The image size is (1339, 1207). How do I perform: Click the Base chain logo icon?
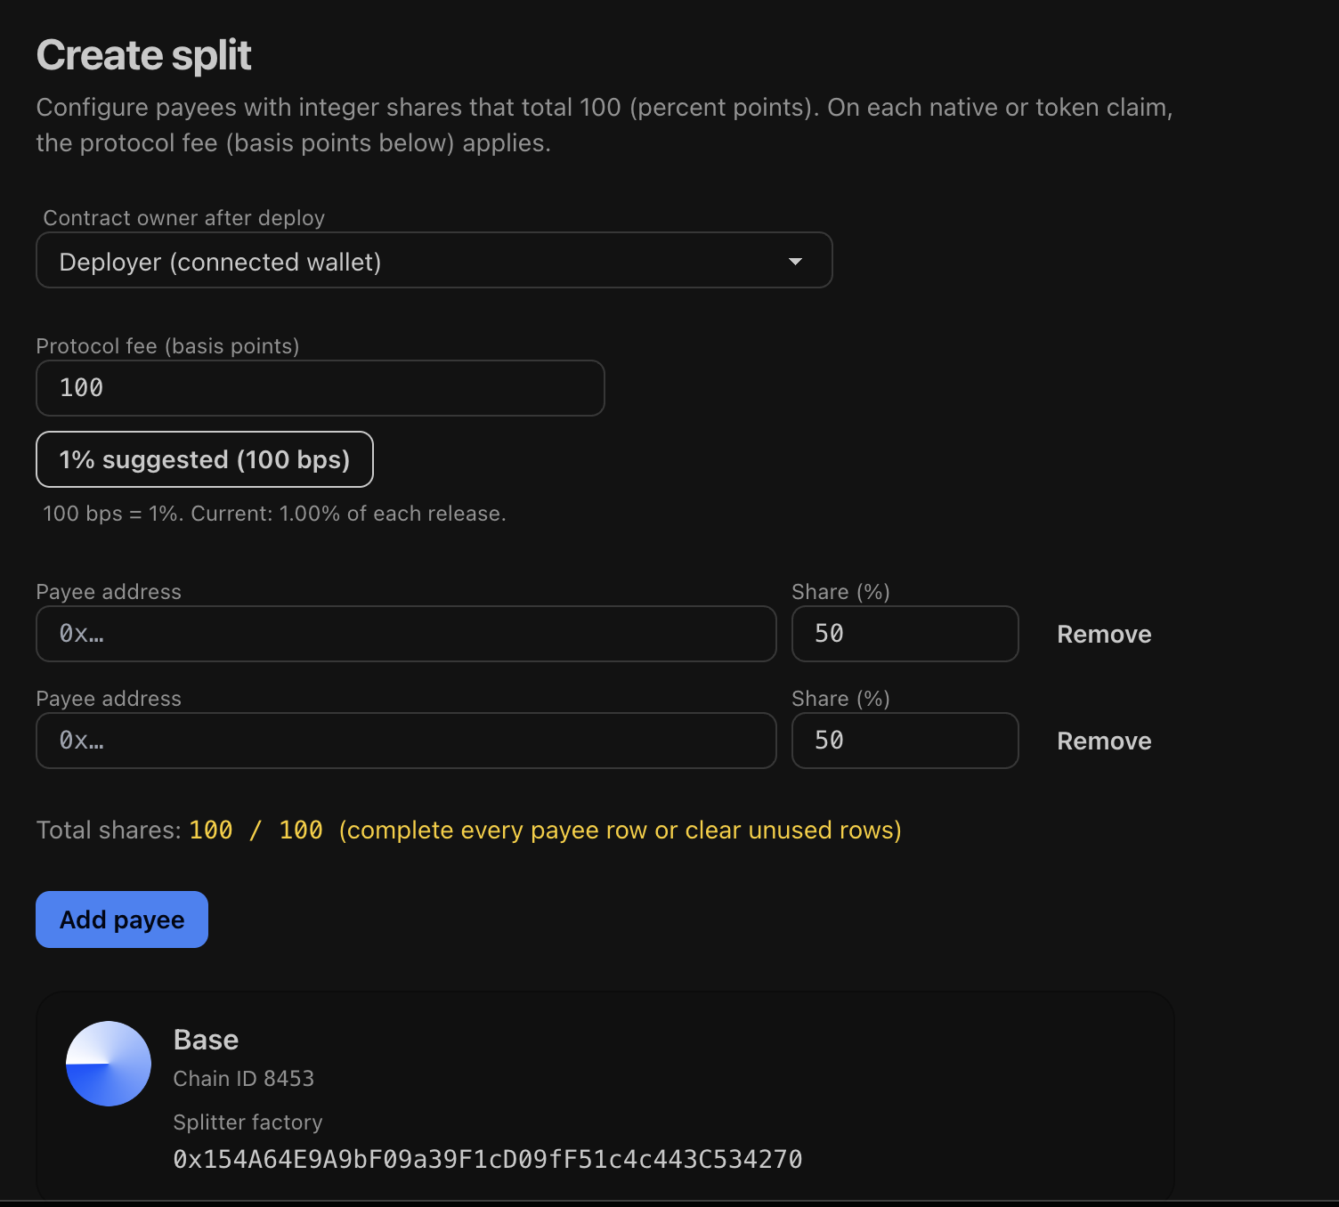[x=109, y=1064]
